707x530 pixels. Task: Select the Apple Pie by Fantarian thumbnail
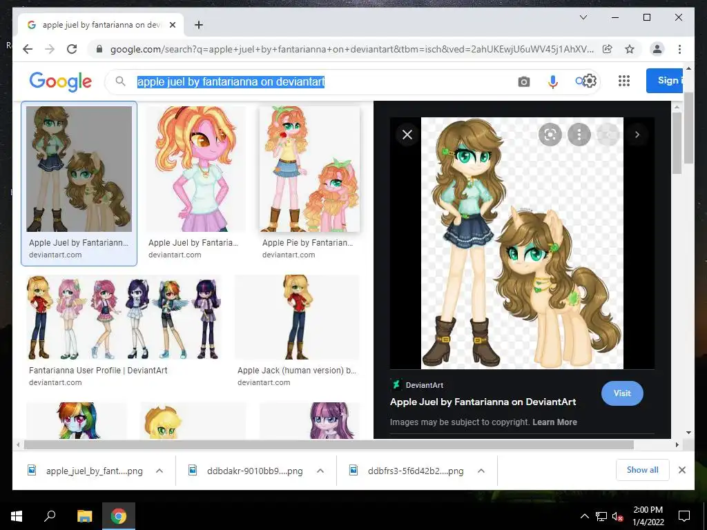pos(310,169)
